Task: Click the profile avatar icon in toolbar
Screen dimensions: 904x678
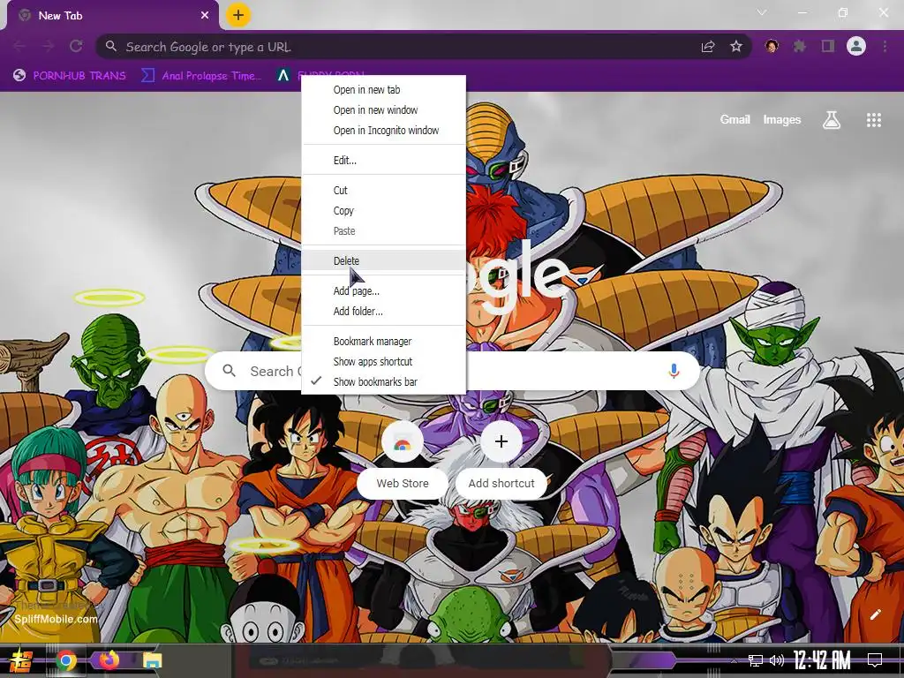Action: click(x=856, y=46)
